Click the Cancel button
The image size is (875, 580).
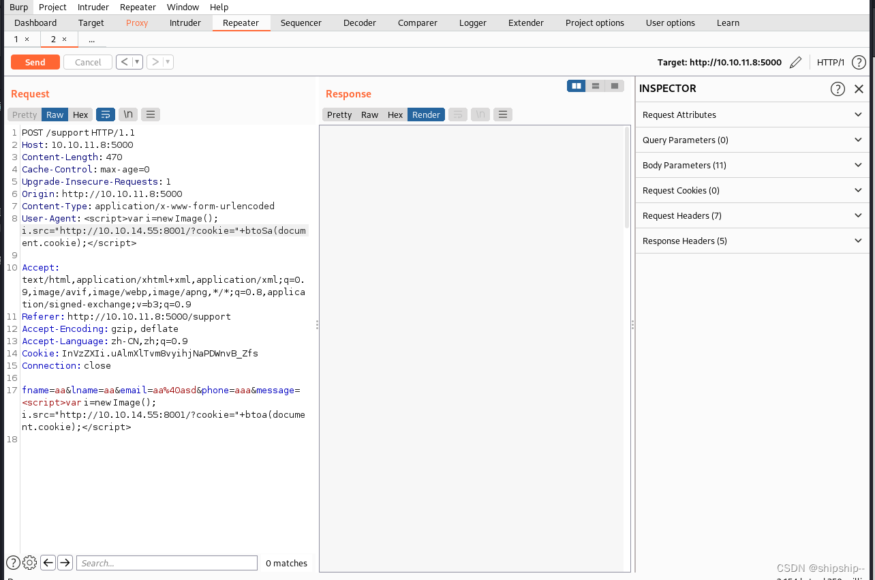[x=88, y=62]
